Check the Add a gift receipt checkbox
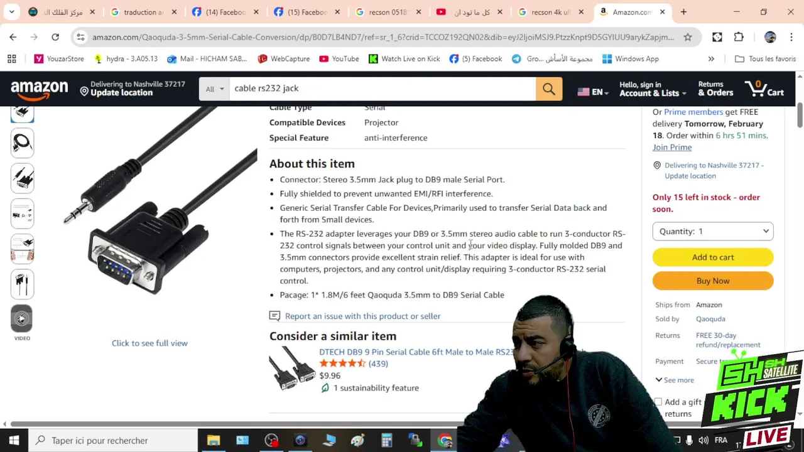The height and width of the screenshot is (452, 804). (658, 402)
